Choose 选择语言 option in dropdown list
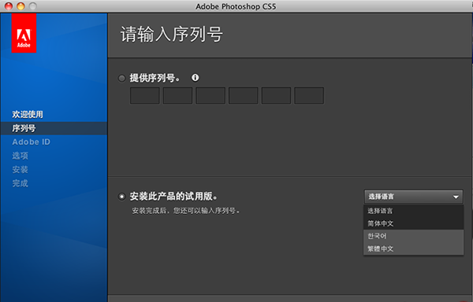 click(x=414, y=211)
